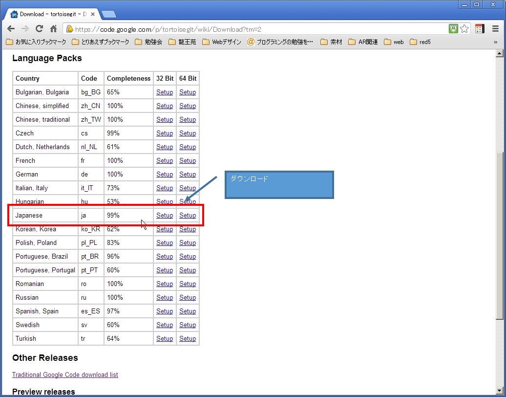The width and height of the screenshot is (506, 397).
Task: Click the forward navigation arrow
Action: (25, 29)
